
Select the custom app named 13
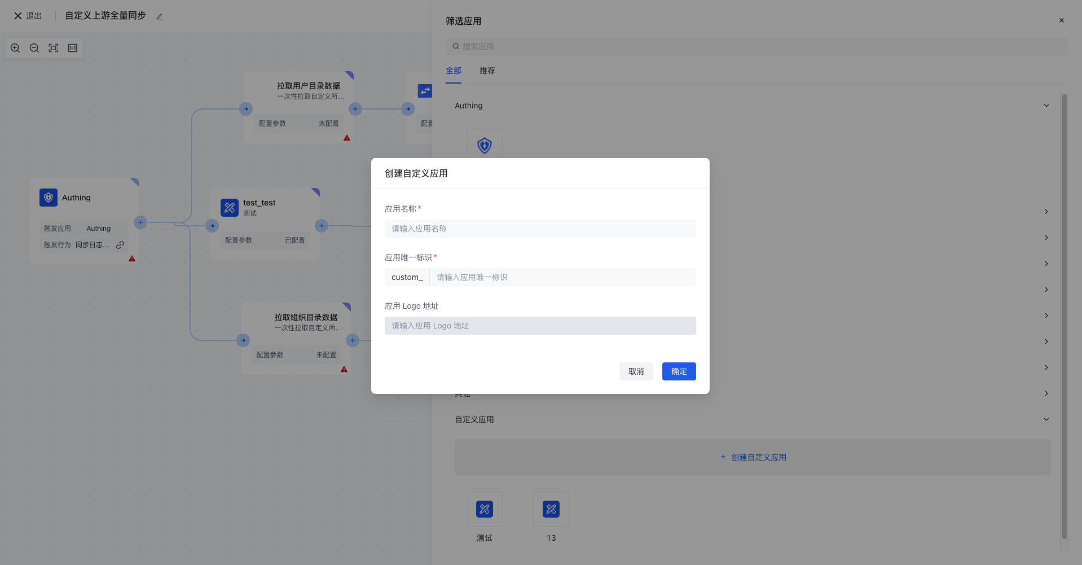click(x=551, y=509)
